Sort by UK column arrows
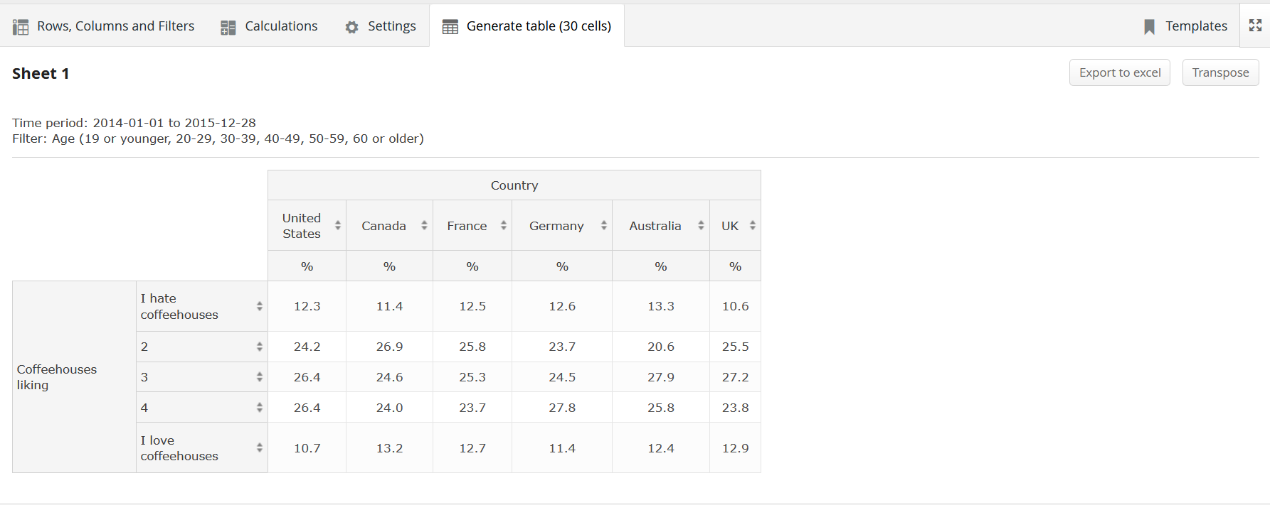 [752, 225]
